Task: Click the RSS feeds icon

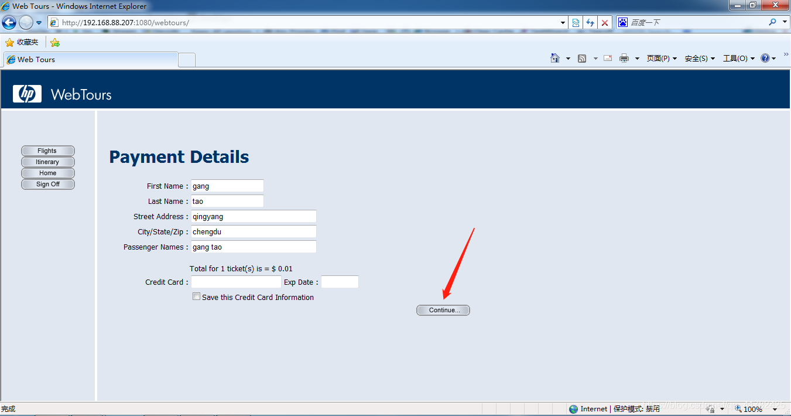Action: coord(582,59)
